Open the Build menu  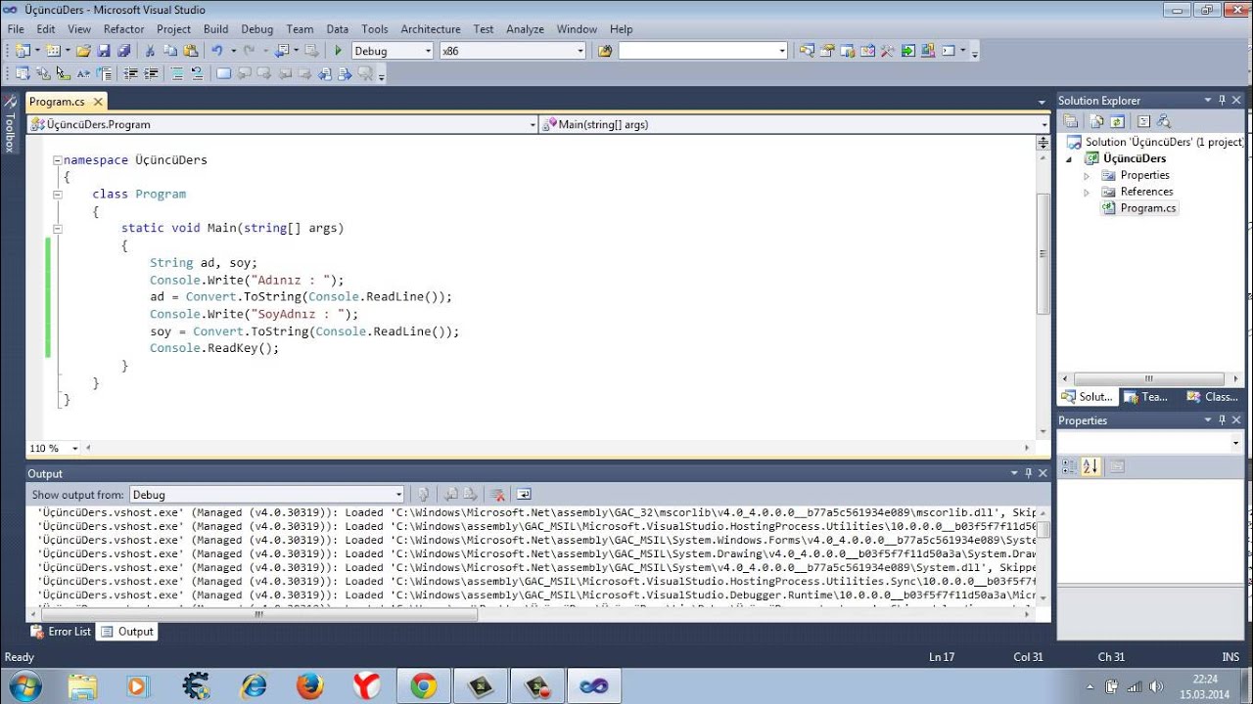point(216,28)
